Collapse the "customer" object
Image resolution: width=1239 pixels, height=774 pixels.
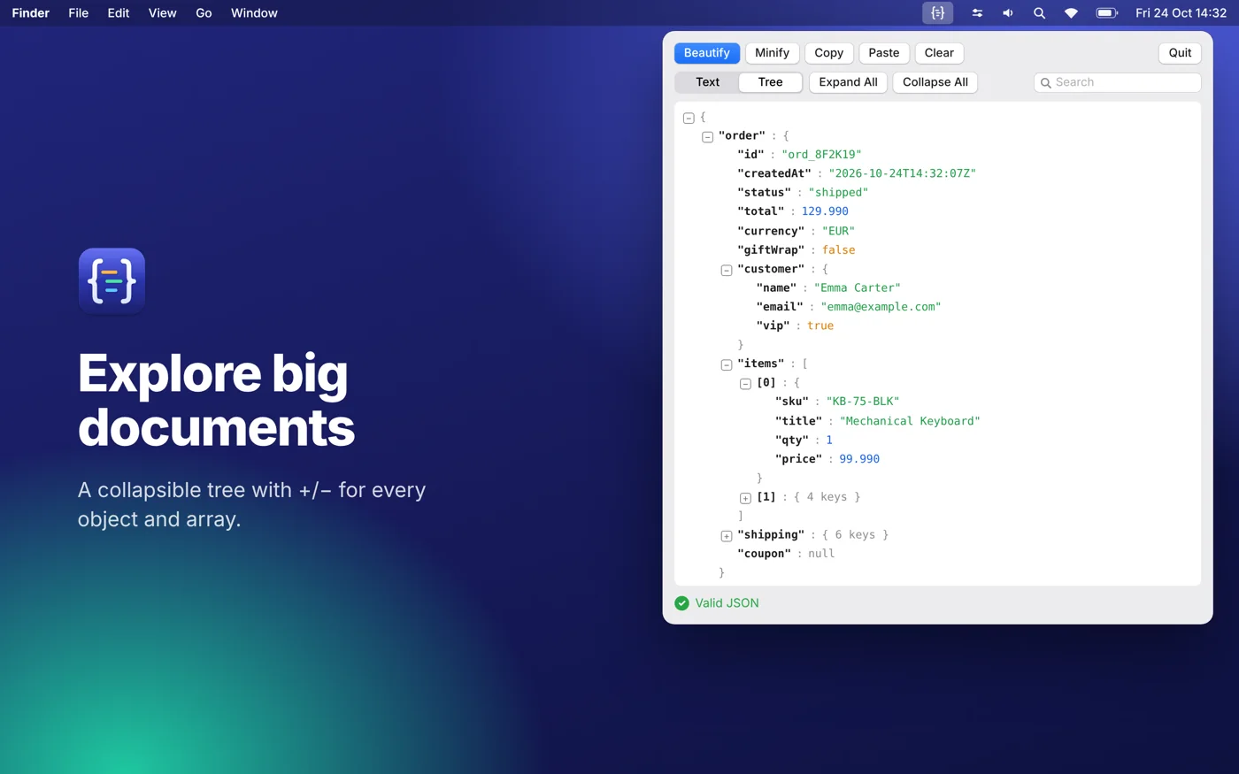pyautogui.click(x=727, y=271)
